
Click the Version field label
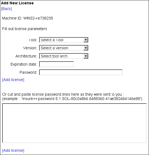point(30,48)
